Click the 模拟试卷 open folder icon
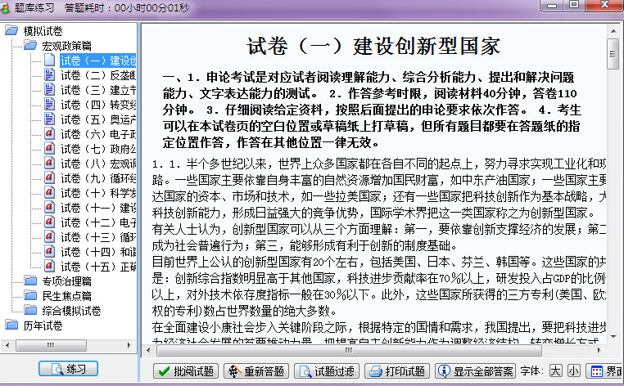Viewport: 624px width, 386px height. pos(11,30)
